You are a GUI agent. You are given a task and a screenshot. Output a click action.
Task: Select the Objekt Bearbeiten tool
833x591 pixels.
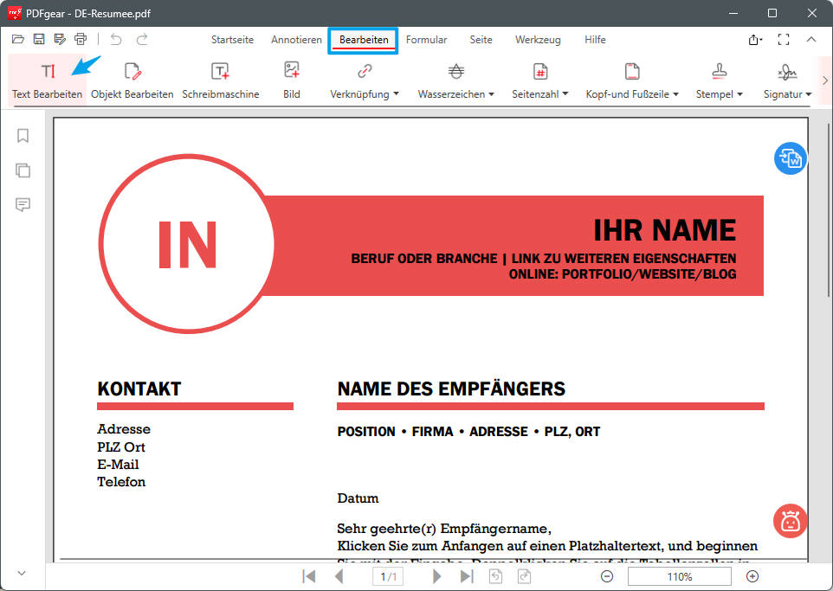(x=132, y=79)
